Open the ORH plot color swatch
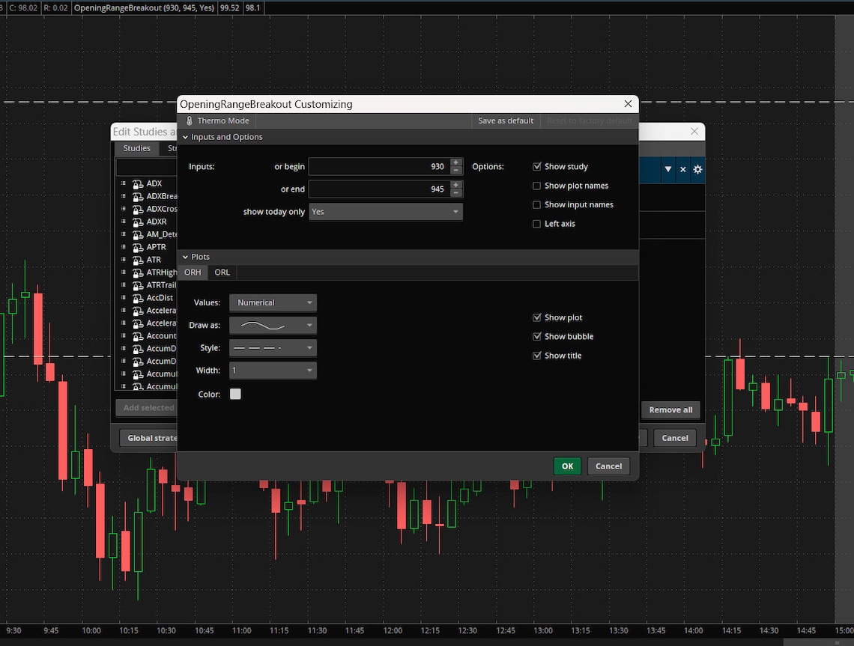 point(235,394)
